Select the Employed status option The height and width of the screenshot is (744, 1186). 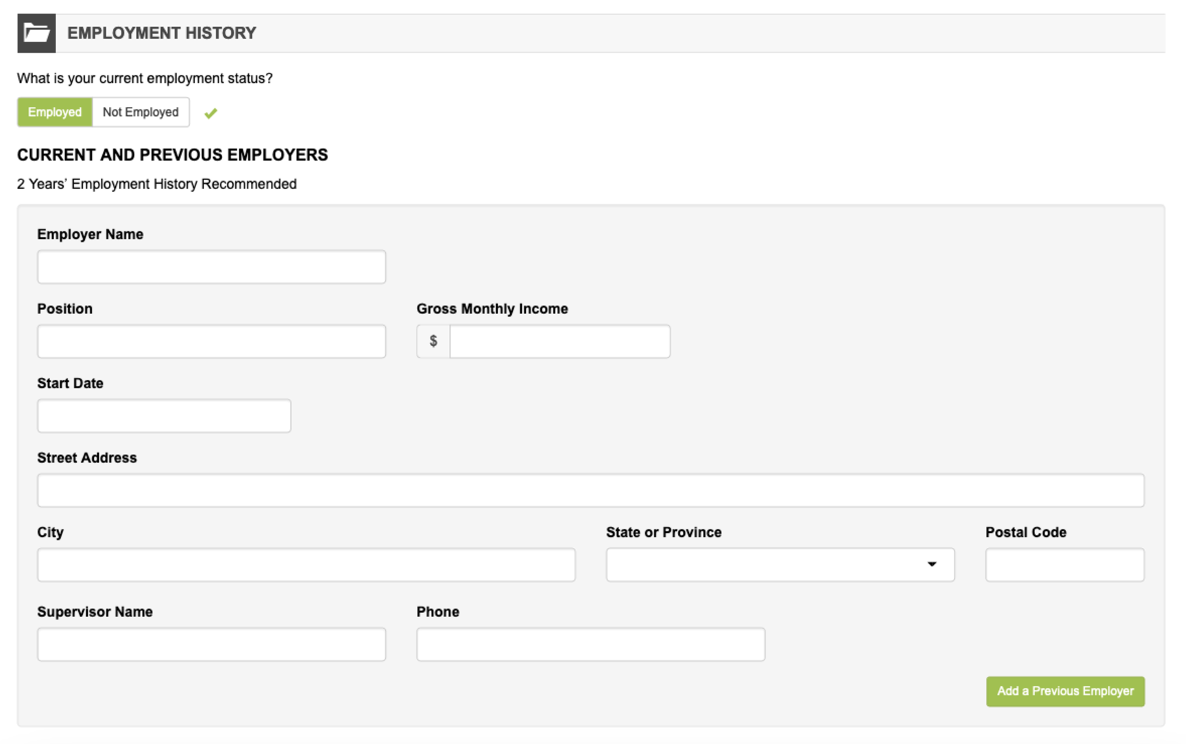click(55, 112)
